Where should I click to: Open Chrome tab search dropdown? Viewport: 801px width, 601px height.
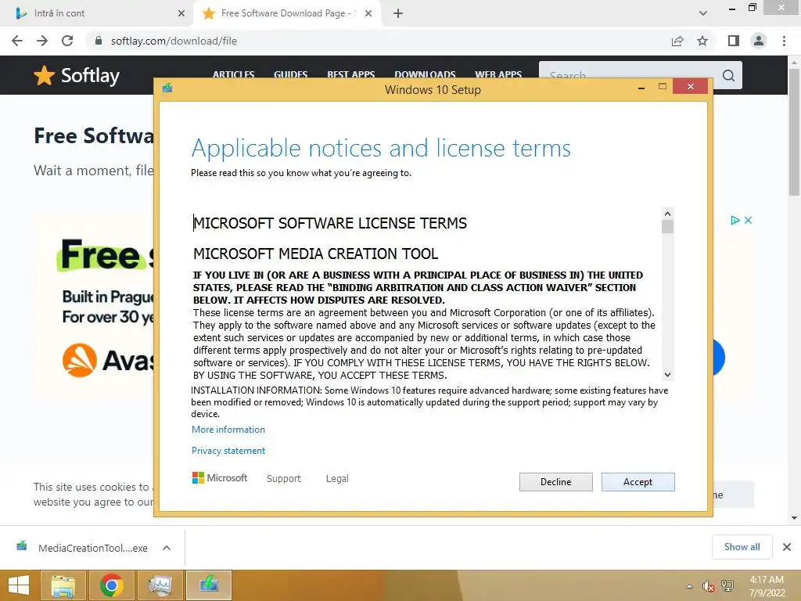pos(703,13)
